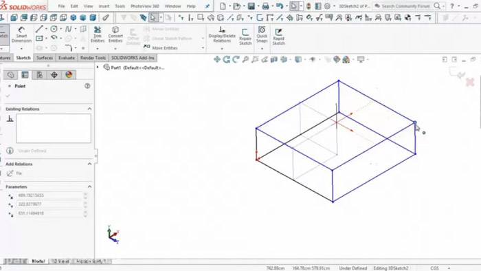Collapse the Parameters section

coord(89,187)
